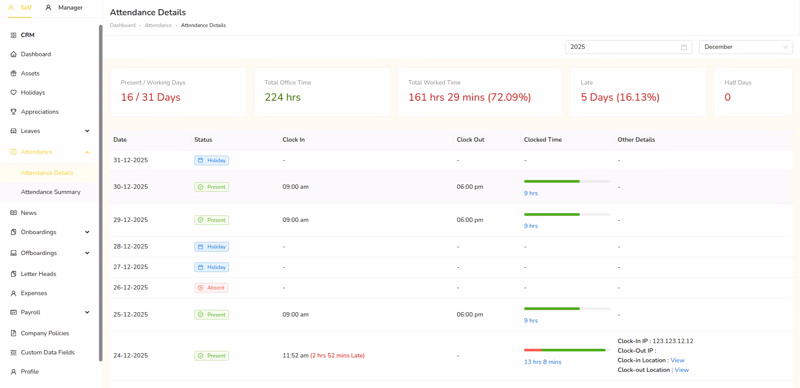This screenshot has width=800, height=388.
Task: Click the Dashboard home icon
Action: click(x=14, y=54)
